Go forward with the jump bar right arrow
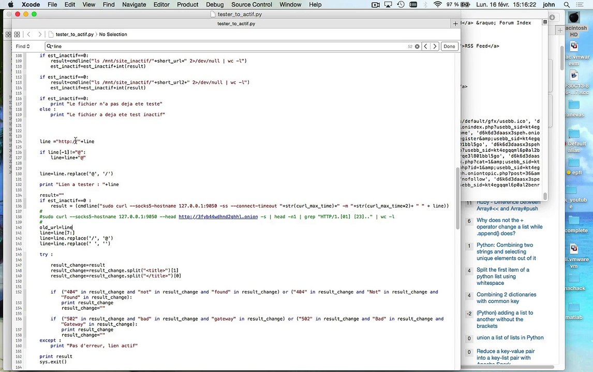This screenshot has width=593, height=372. pos(40,35)
